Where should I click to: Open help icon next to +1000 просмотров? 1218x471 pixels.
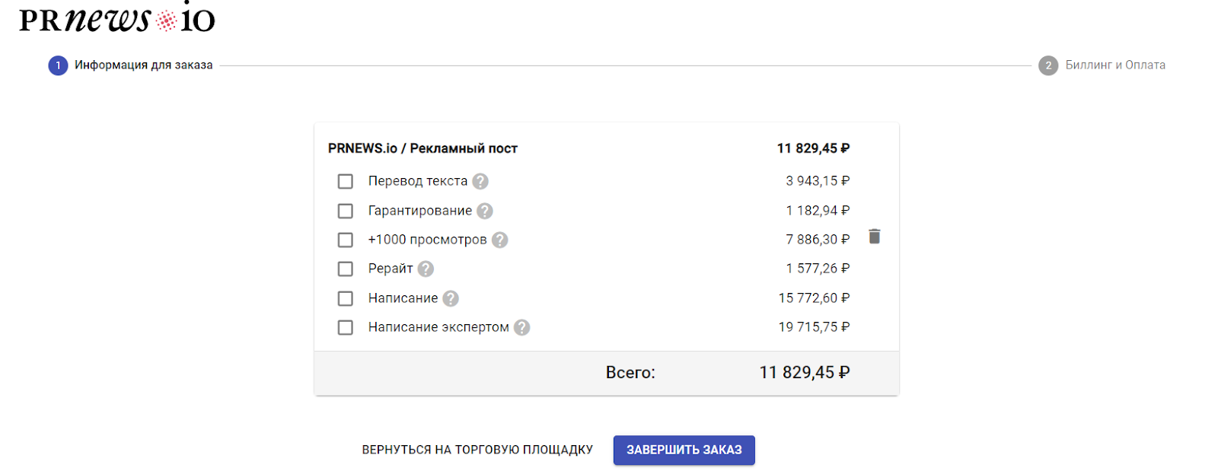click(x=499, y=240)
